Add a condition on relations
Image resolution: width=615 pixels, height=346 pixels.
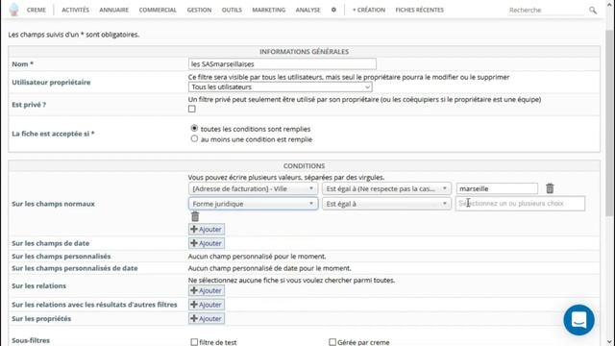[207, 290]
